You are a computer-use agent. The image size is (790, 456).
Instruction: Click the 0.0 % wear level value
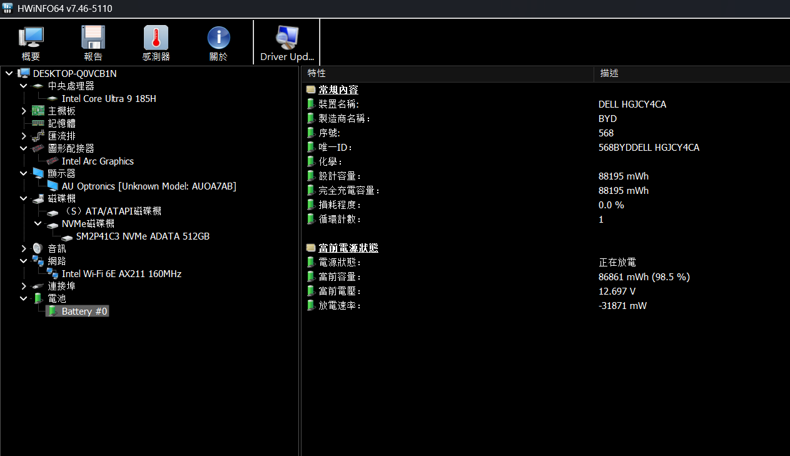(x=611, y=205)
